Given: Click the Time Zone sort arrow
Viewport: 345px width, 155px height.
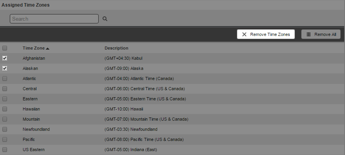Looking at the screenshot, I should point(47,48).
